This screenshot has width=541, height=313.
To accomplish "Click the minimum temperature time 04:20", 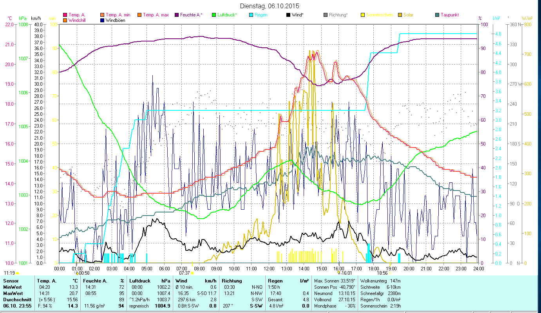I will point(45,287).
